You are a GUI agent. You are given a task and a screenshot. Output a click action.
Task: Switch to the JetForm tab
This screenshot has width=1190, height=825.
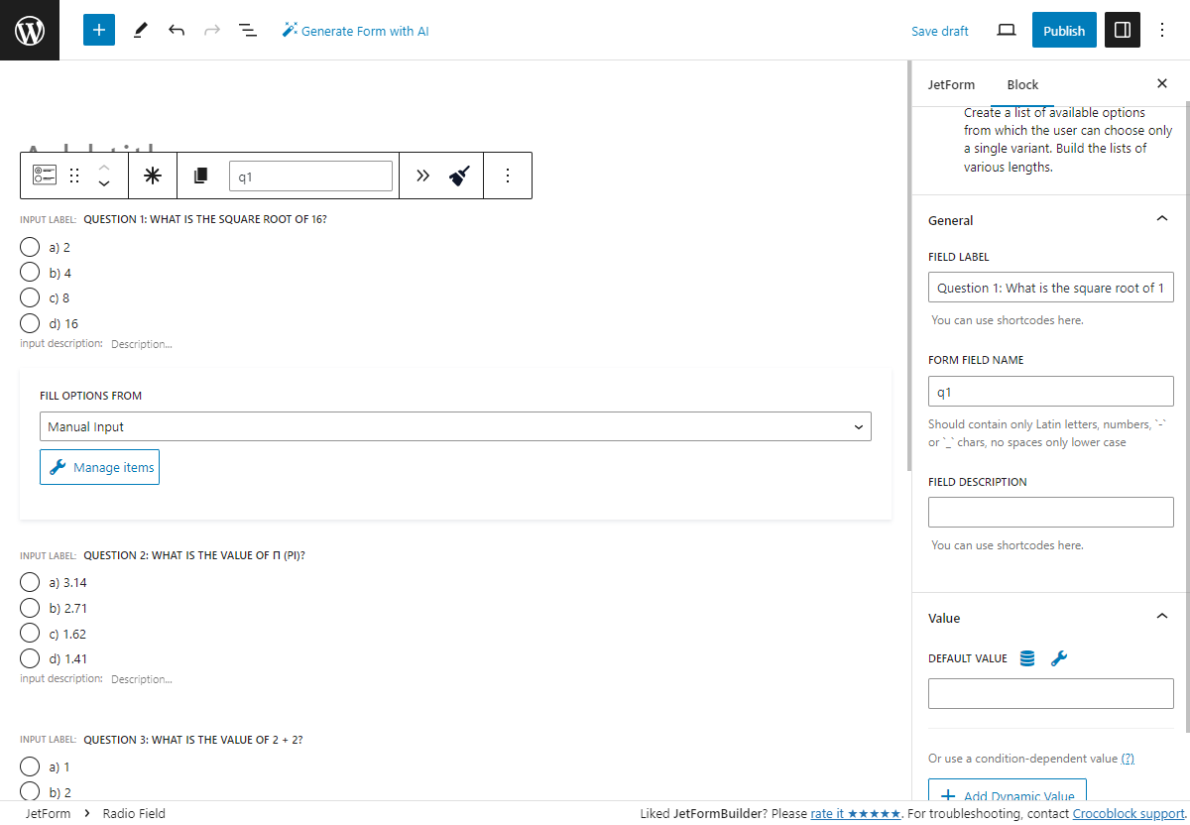click(951, 84)
